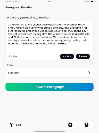Click the time in the status bar
Viewport: 99px width, 133px height.
point(8,1)
